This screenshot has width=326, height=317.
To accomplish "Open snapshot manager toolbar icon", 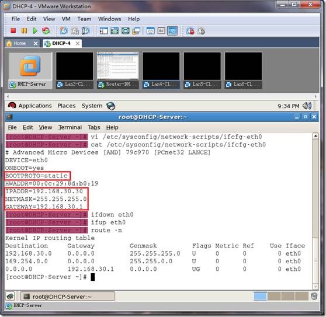I will pyautogui.click(x=86, y=31).
